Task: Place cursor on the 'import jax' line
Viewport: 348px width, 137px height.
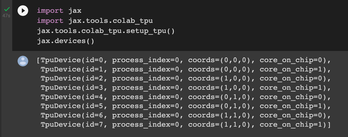Action: [x=59, y=11]
